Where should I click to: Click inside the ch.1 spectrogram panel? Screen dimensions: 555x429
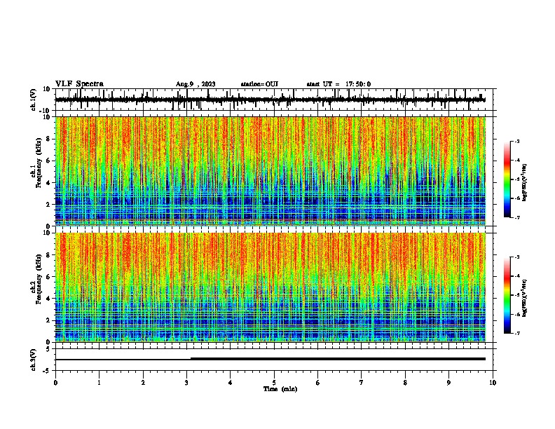coord(270,171)
